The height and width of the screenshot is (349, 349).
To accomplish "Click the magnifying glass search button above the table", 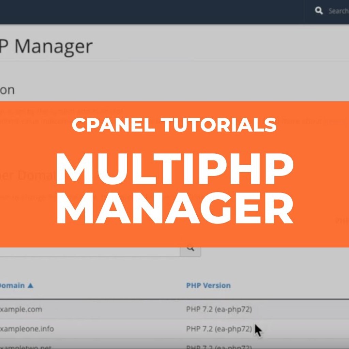I will [191, 248].
